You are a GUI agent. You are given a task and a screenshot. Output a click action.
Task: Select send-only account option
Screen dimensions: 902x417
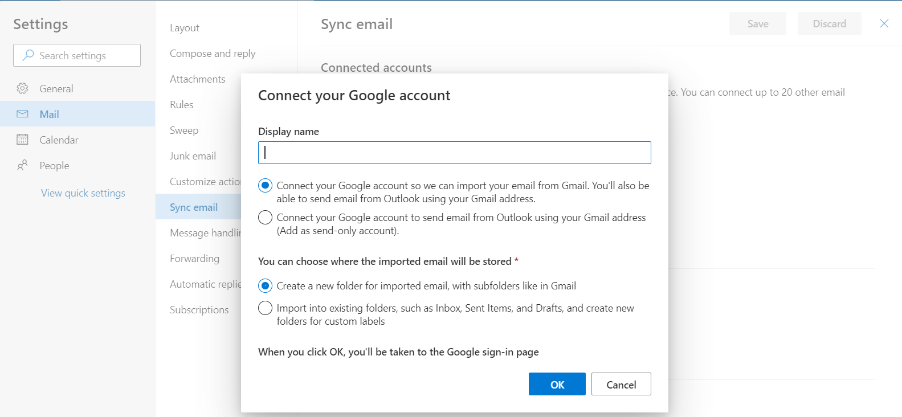(x=265, y=218)
